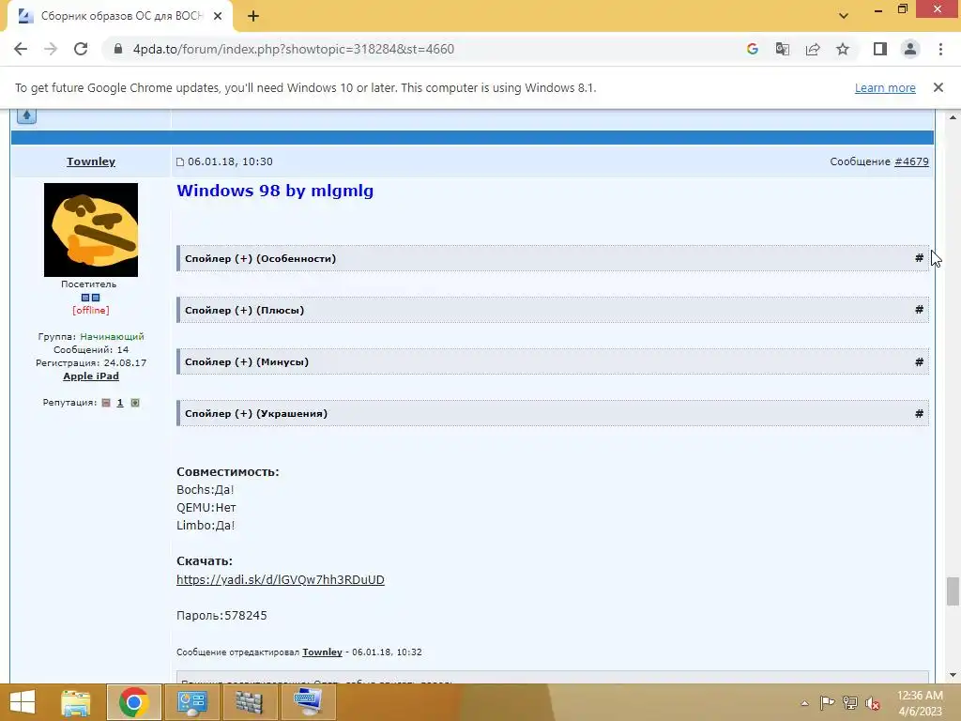Screen dimensions: 961x721
Task: Open Townley link in the edit note
Action: tap(322, 652)
